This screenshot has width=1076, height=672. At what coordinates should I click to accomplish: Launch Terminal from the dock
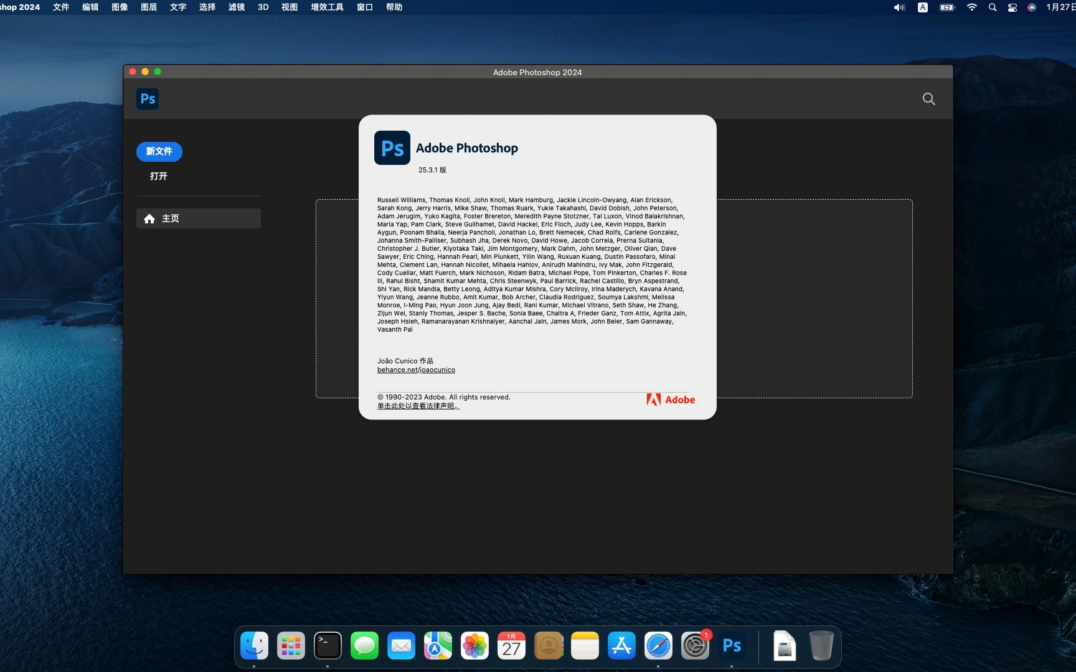point(328,646)
